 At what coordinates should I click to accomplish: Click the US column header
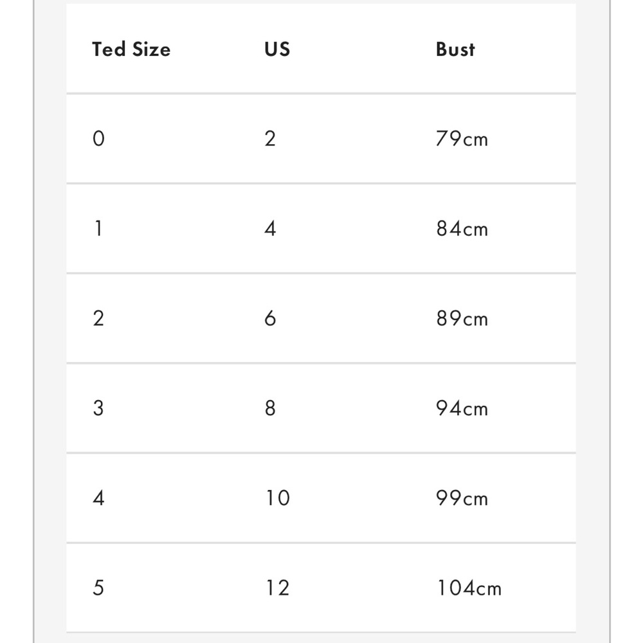tap(277, 50)
